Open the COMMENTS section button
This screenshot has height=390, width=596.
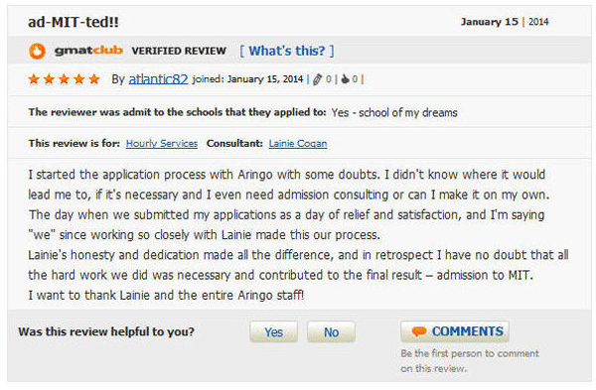click(x=455, y=331)
